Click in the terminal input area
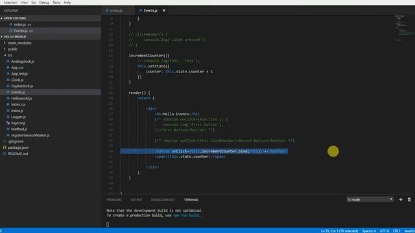The height and width of the screenshot is (233, 415). point(108,225)
